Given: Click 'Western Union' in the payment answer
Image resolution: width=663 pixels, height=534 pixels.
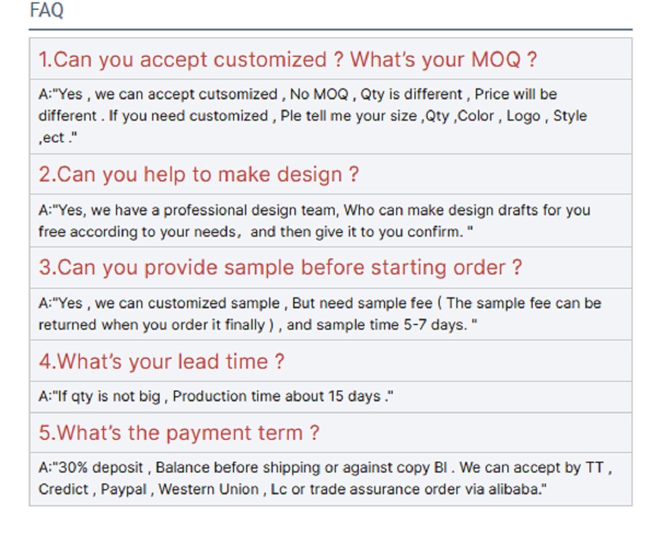Looking at the screenshot, I should [208, 489].
